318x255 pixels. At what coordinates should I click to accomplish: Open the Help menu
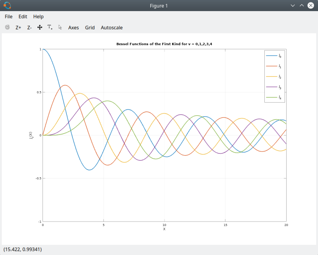[x=38, y=17]
